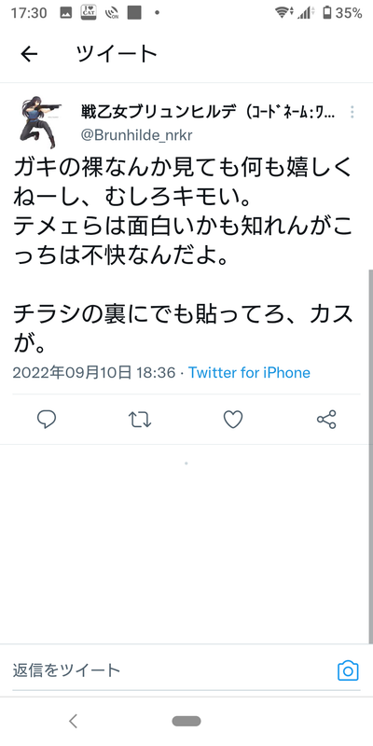Tap the 2022年09月10日 18:36 timestamp
This screenshot has height=746, width=373.
pos(94,372)
